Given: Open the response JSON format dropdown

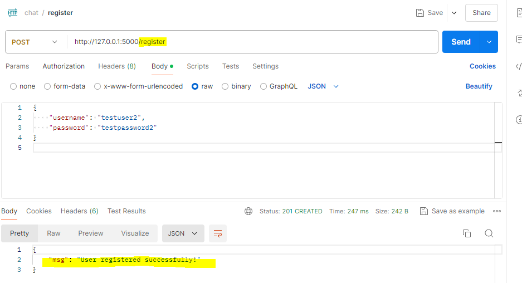Looking at the screenshot, I should pos(183,233).
